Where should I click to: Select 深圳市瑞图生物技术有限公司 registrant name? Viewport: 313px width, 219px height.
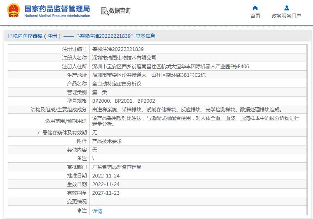(124, 58)
